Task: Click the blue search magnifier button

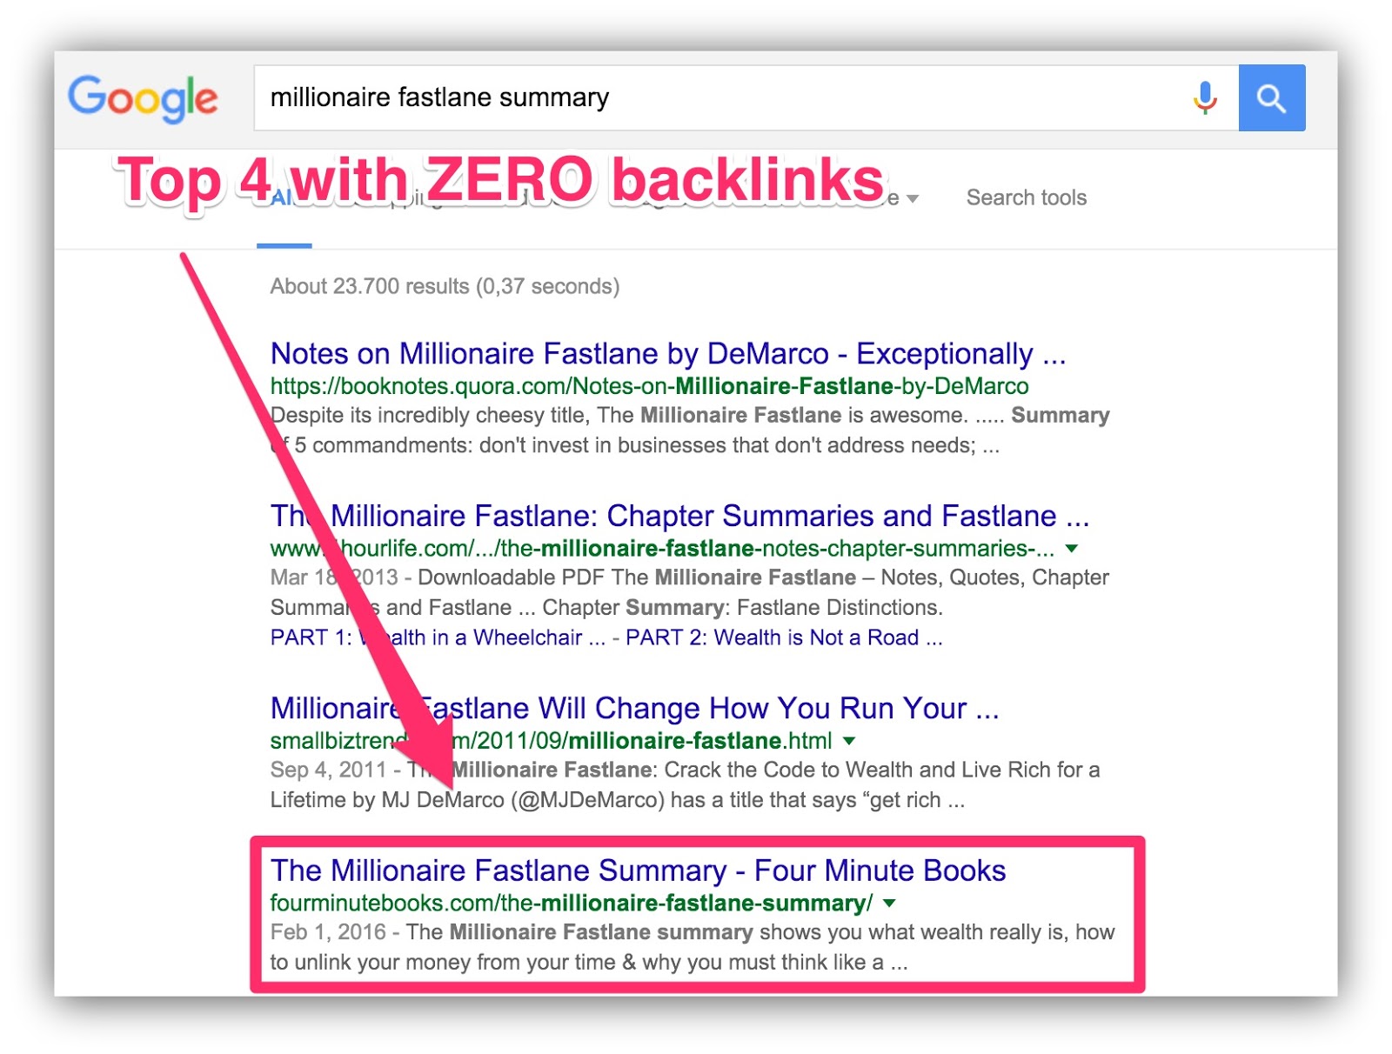Action: tap(1271, 97)
